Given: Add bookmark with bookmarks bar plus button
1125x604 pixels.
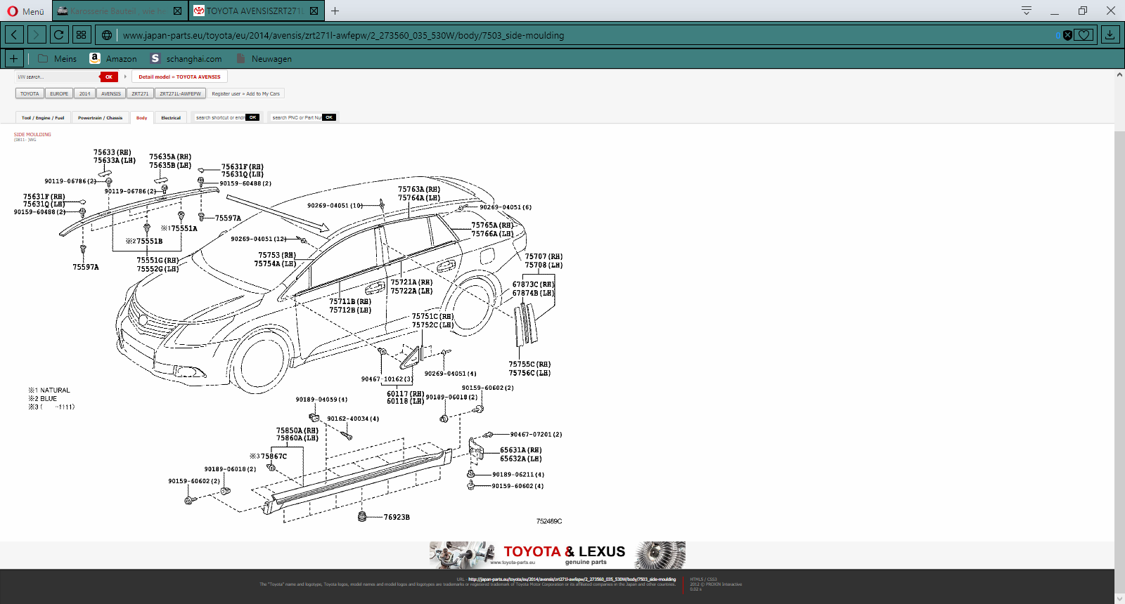Looking at the screenshot, I should [14, 58].
